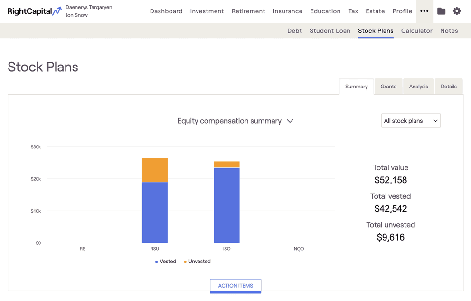
Task: Collapse the Equity compensation summary chart selector
Action: click(290, 121)
